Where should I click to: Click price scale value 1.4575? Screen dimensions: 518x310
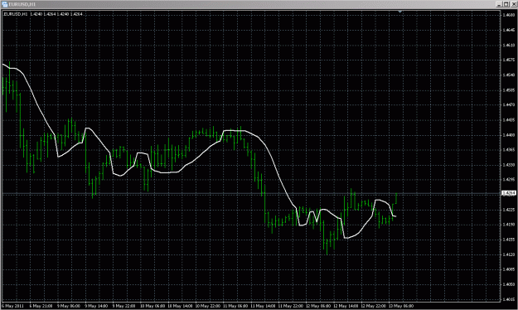click(x=508, y=60)
